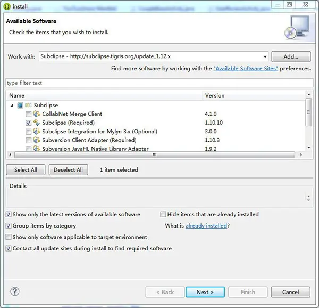
Task: Toggle the Subclipse category checkbox
Action: pos(20,106)
